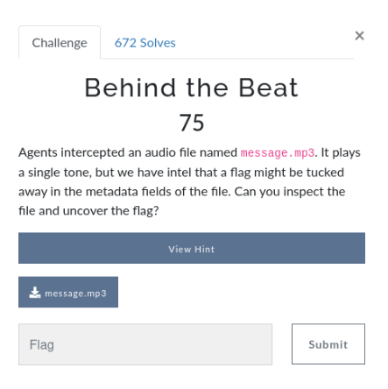The image size is (388, 389).
Task: Reveal the hint with View Hint
Action: pos(192,248)
